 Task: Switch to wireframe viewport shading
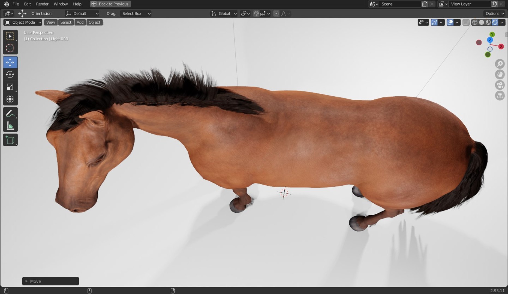[475, 22]
